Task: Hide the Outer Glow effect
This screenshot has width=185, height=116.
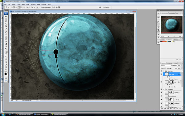Action: coord(169,87)
